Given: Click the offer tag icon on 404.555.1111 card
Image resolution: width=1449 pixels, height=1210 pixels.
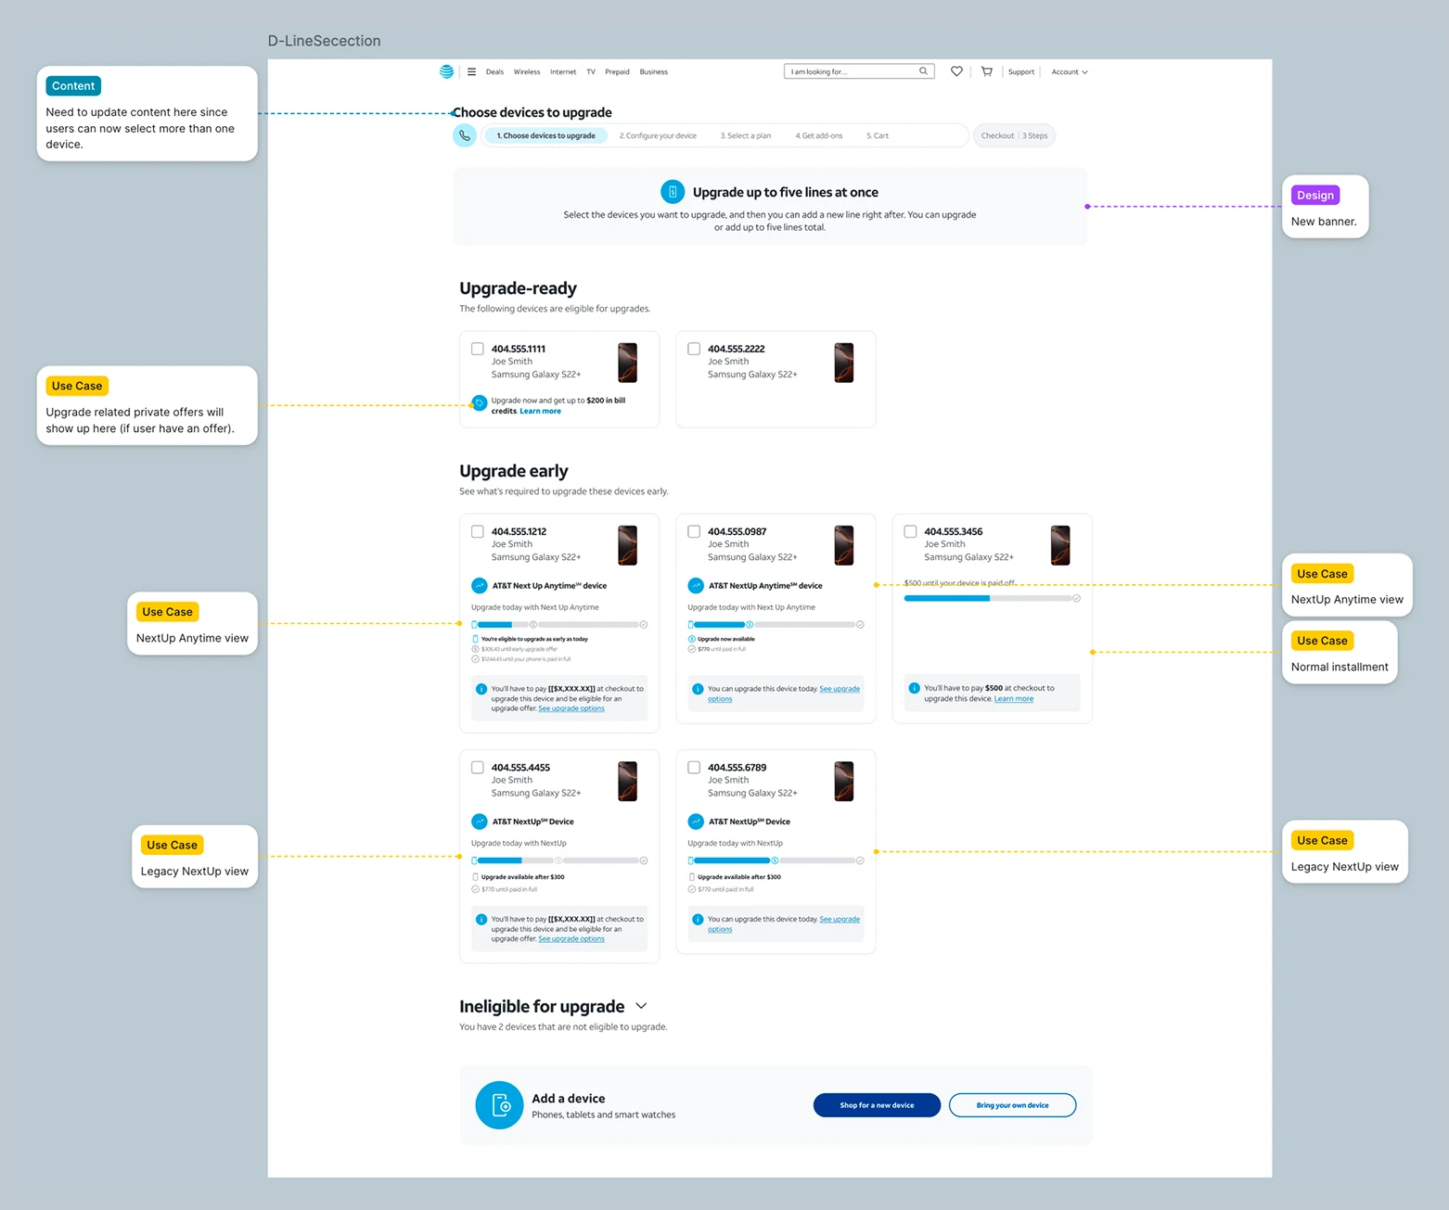Looking at the screenshot, I should [x=479, y=403].
